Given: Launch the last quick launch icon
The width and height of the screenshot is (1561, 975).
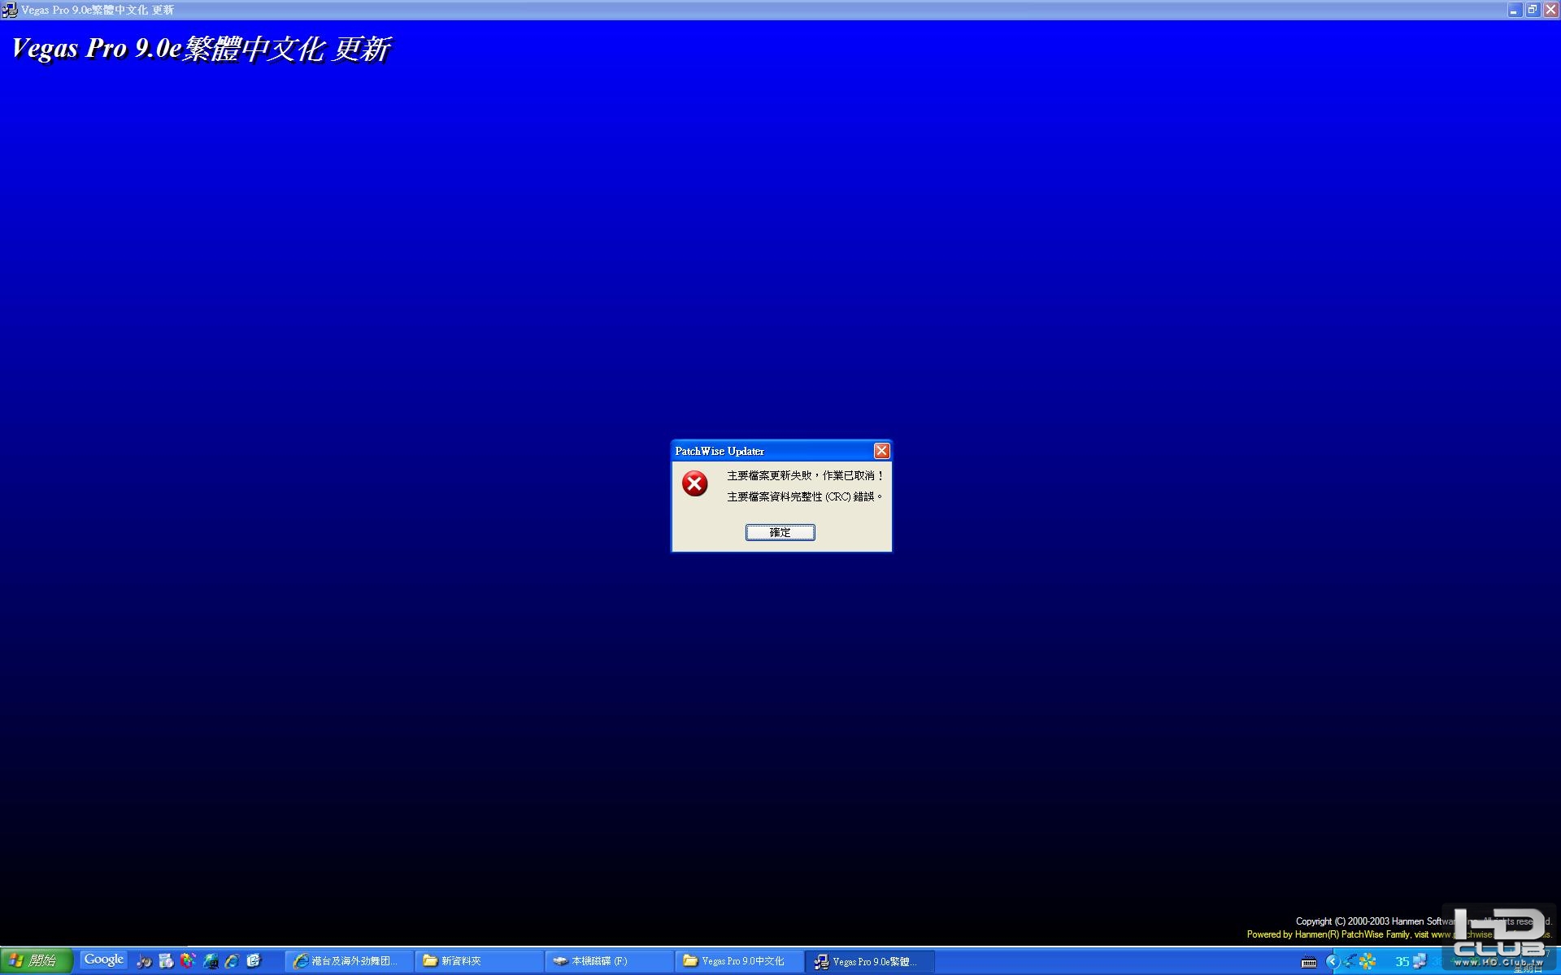Looking at the screenshot, I should pyautogui.click(x=254, y=961).
